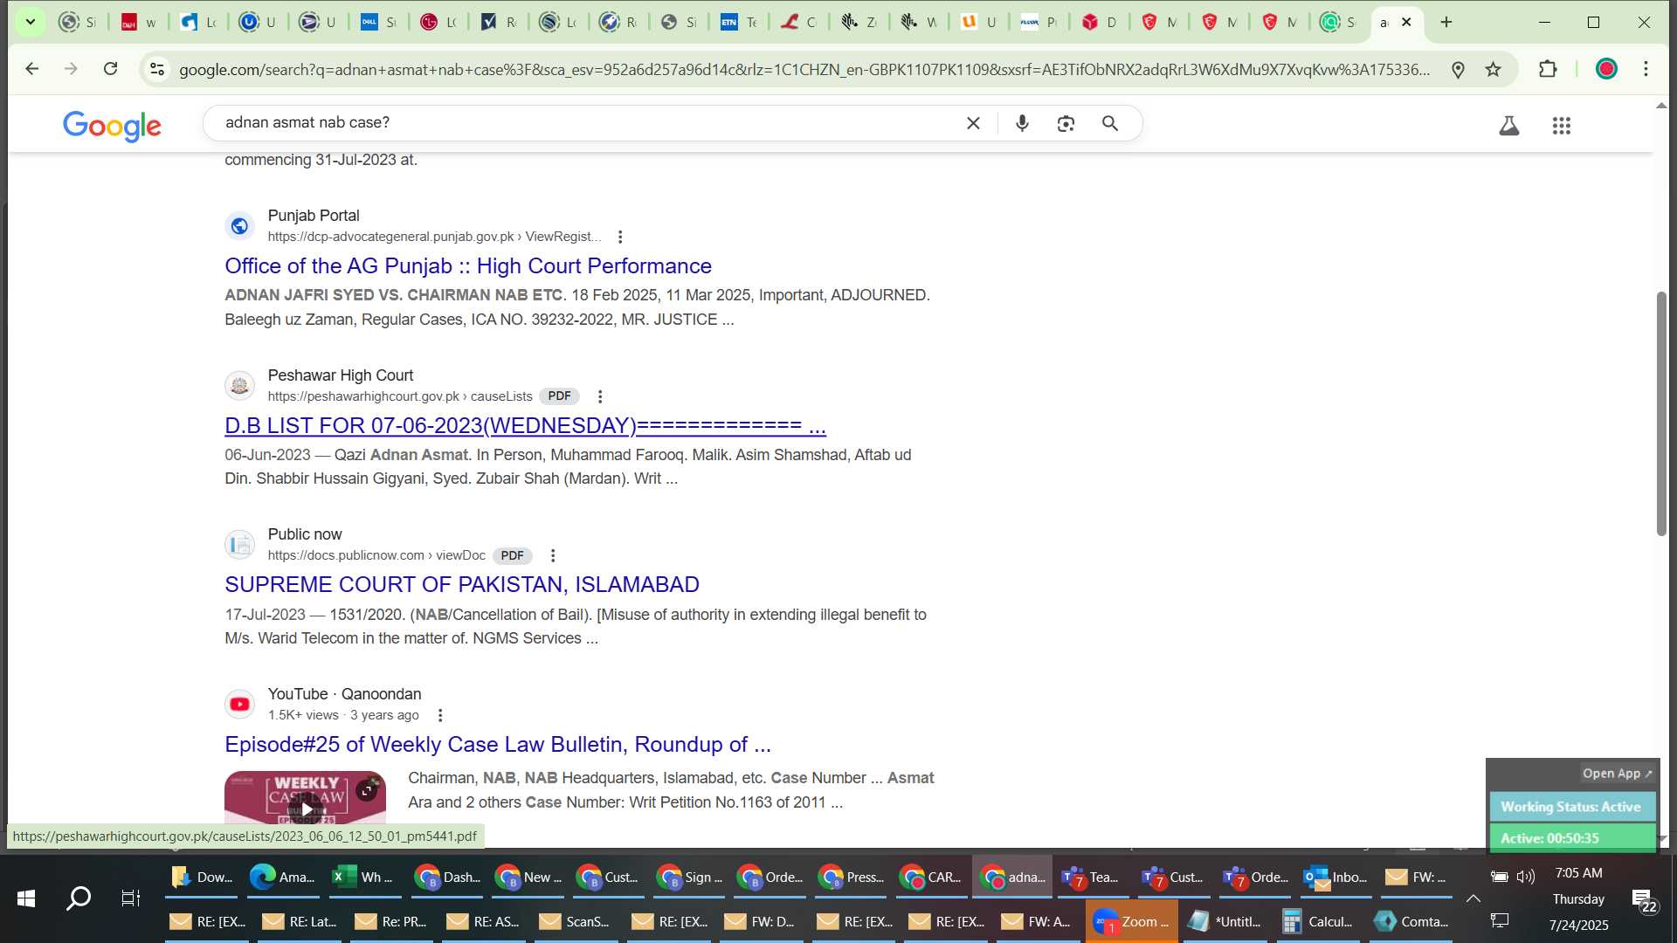The image size is (1677, 943).
Task: Bookmark this page with the star icon
Action: click(x=1494, y=69)
